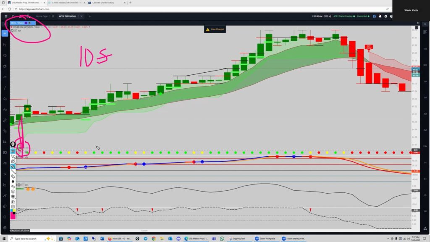
Task: Toggle visibility eye of Crude Oil chart
Action: click(19, 31)
